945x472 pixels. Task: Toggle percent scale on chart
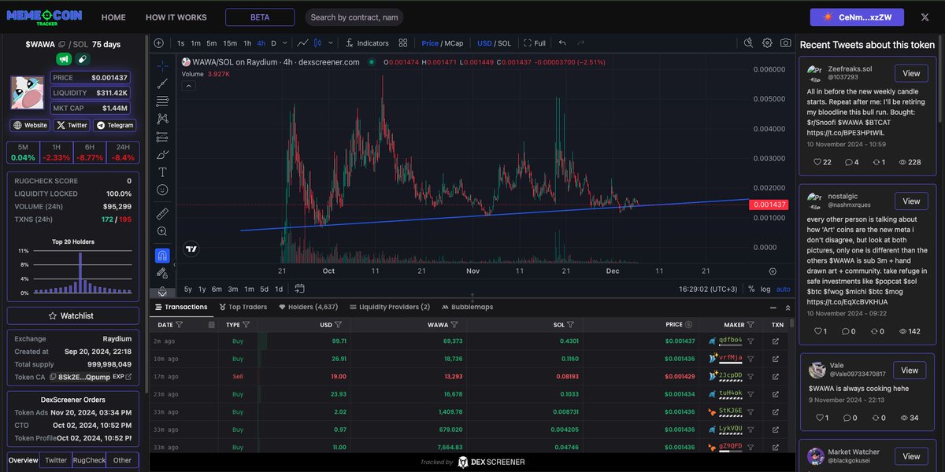(x=751, y=289)
